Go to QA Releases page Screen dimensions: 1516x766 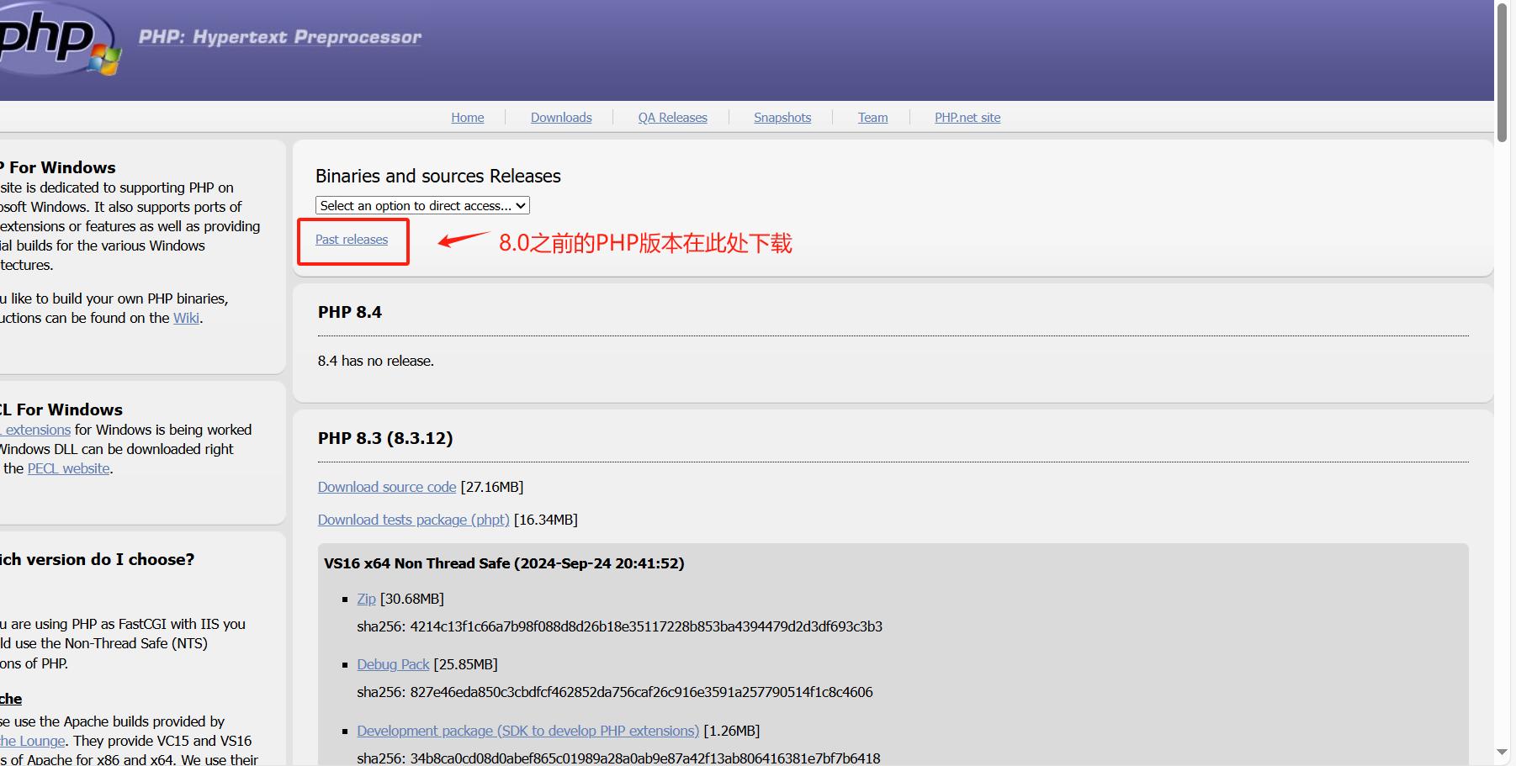[x=672, y=118]
